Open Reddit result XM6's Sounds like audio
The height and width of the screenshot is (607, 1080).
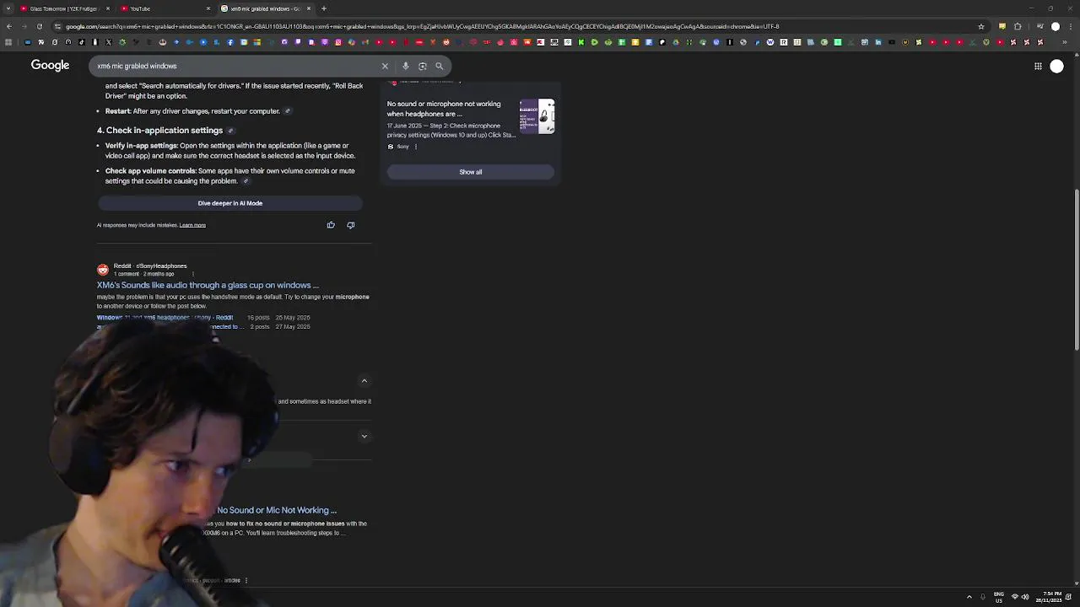(x=208, y=285)
